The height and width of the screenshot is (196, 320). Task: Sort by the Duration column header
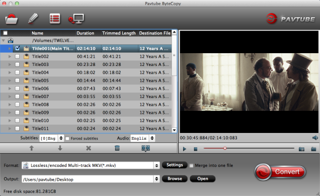click(85, 33)
